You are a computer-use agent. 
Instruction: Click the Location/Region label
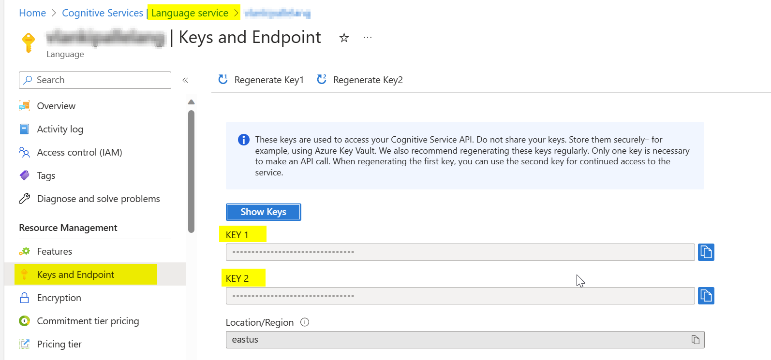260,322
